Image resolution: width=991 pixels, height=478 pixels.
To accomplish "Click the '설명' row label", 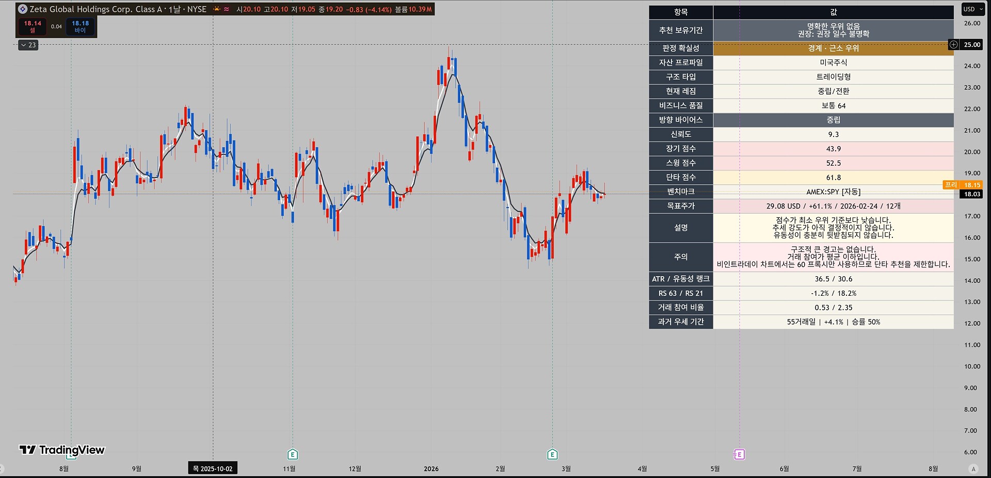I will (681, 228).
